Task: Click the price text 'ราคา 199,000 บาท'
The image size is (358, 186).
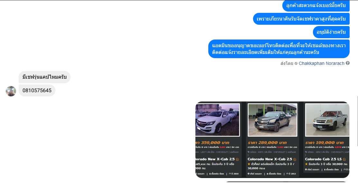Action: click(325, 143)
